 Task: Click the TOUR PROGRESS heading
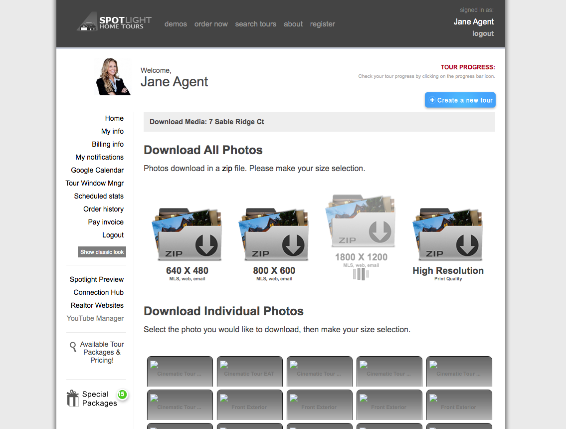pos(467,67)
